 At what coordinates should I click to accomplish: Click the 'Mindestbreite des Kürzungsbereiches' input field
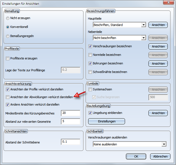tap(71, 113)
